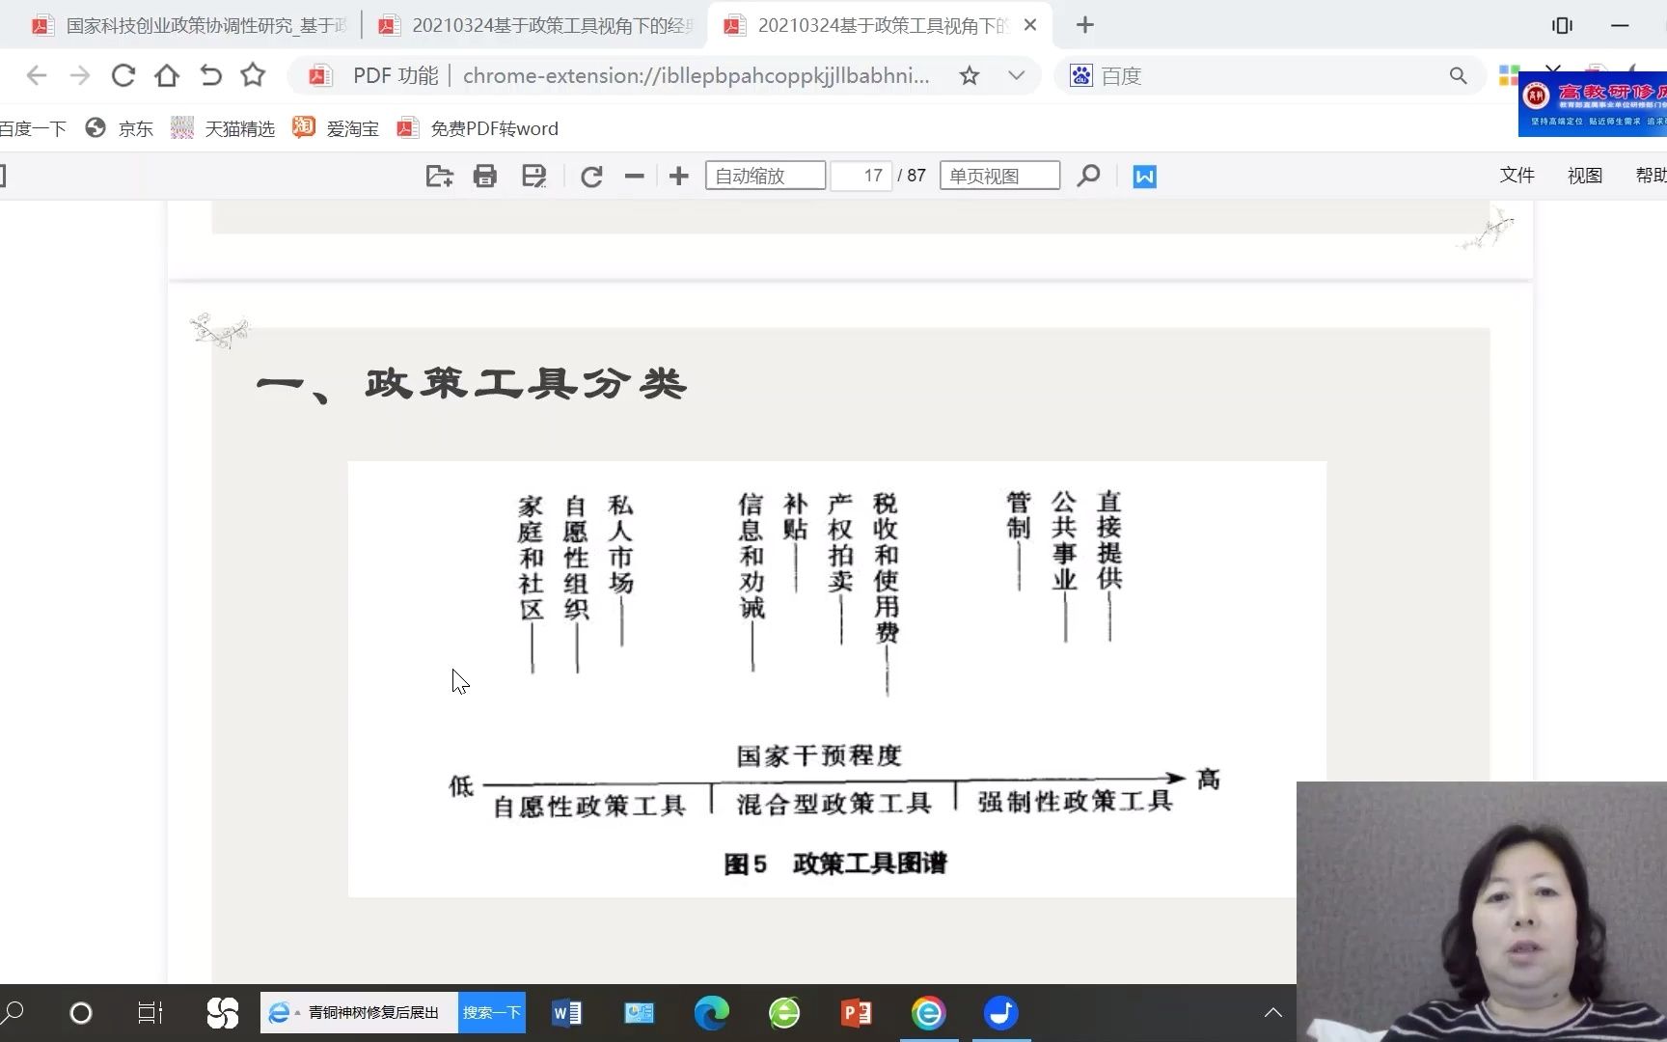
Task: Open file icon in PDF toolbar
Action: tap(439, 176)
